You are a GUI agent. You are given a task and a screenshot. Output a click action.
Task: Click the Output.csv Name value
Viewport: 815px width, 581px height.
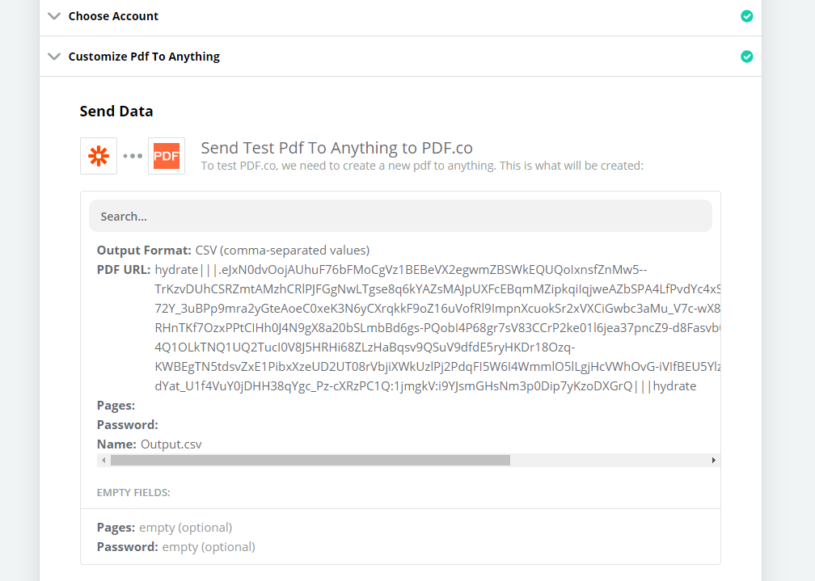pyautogui.click(x=171, y=444)
